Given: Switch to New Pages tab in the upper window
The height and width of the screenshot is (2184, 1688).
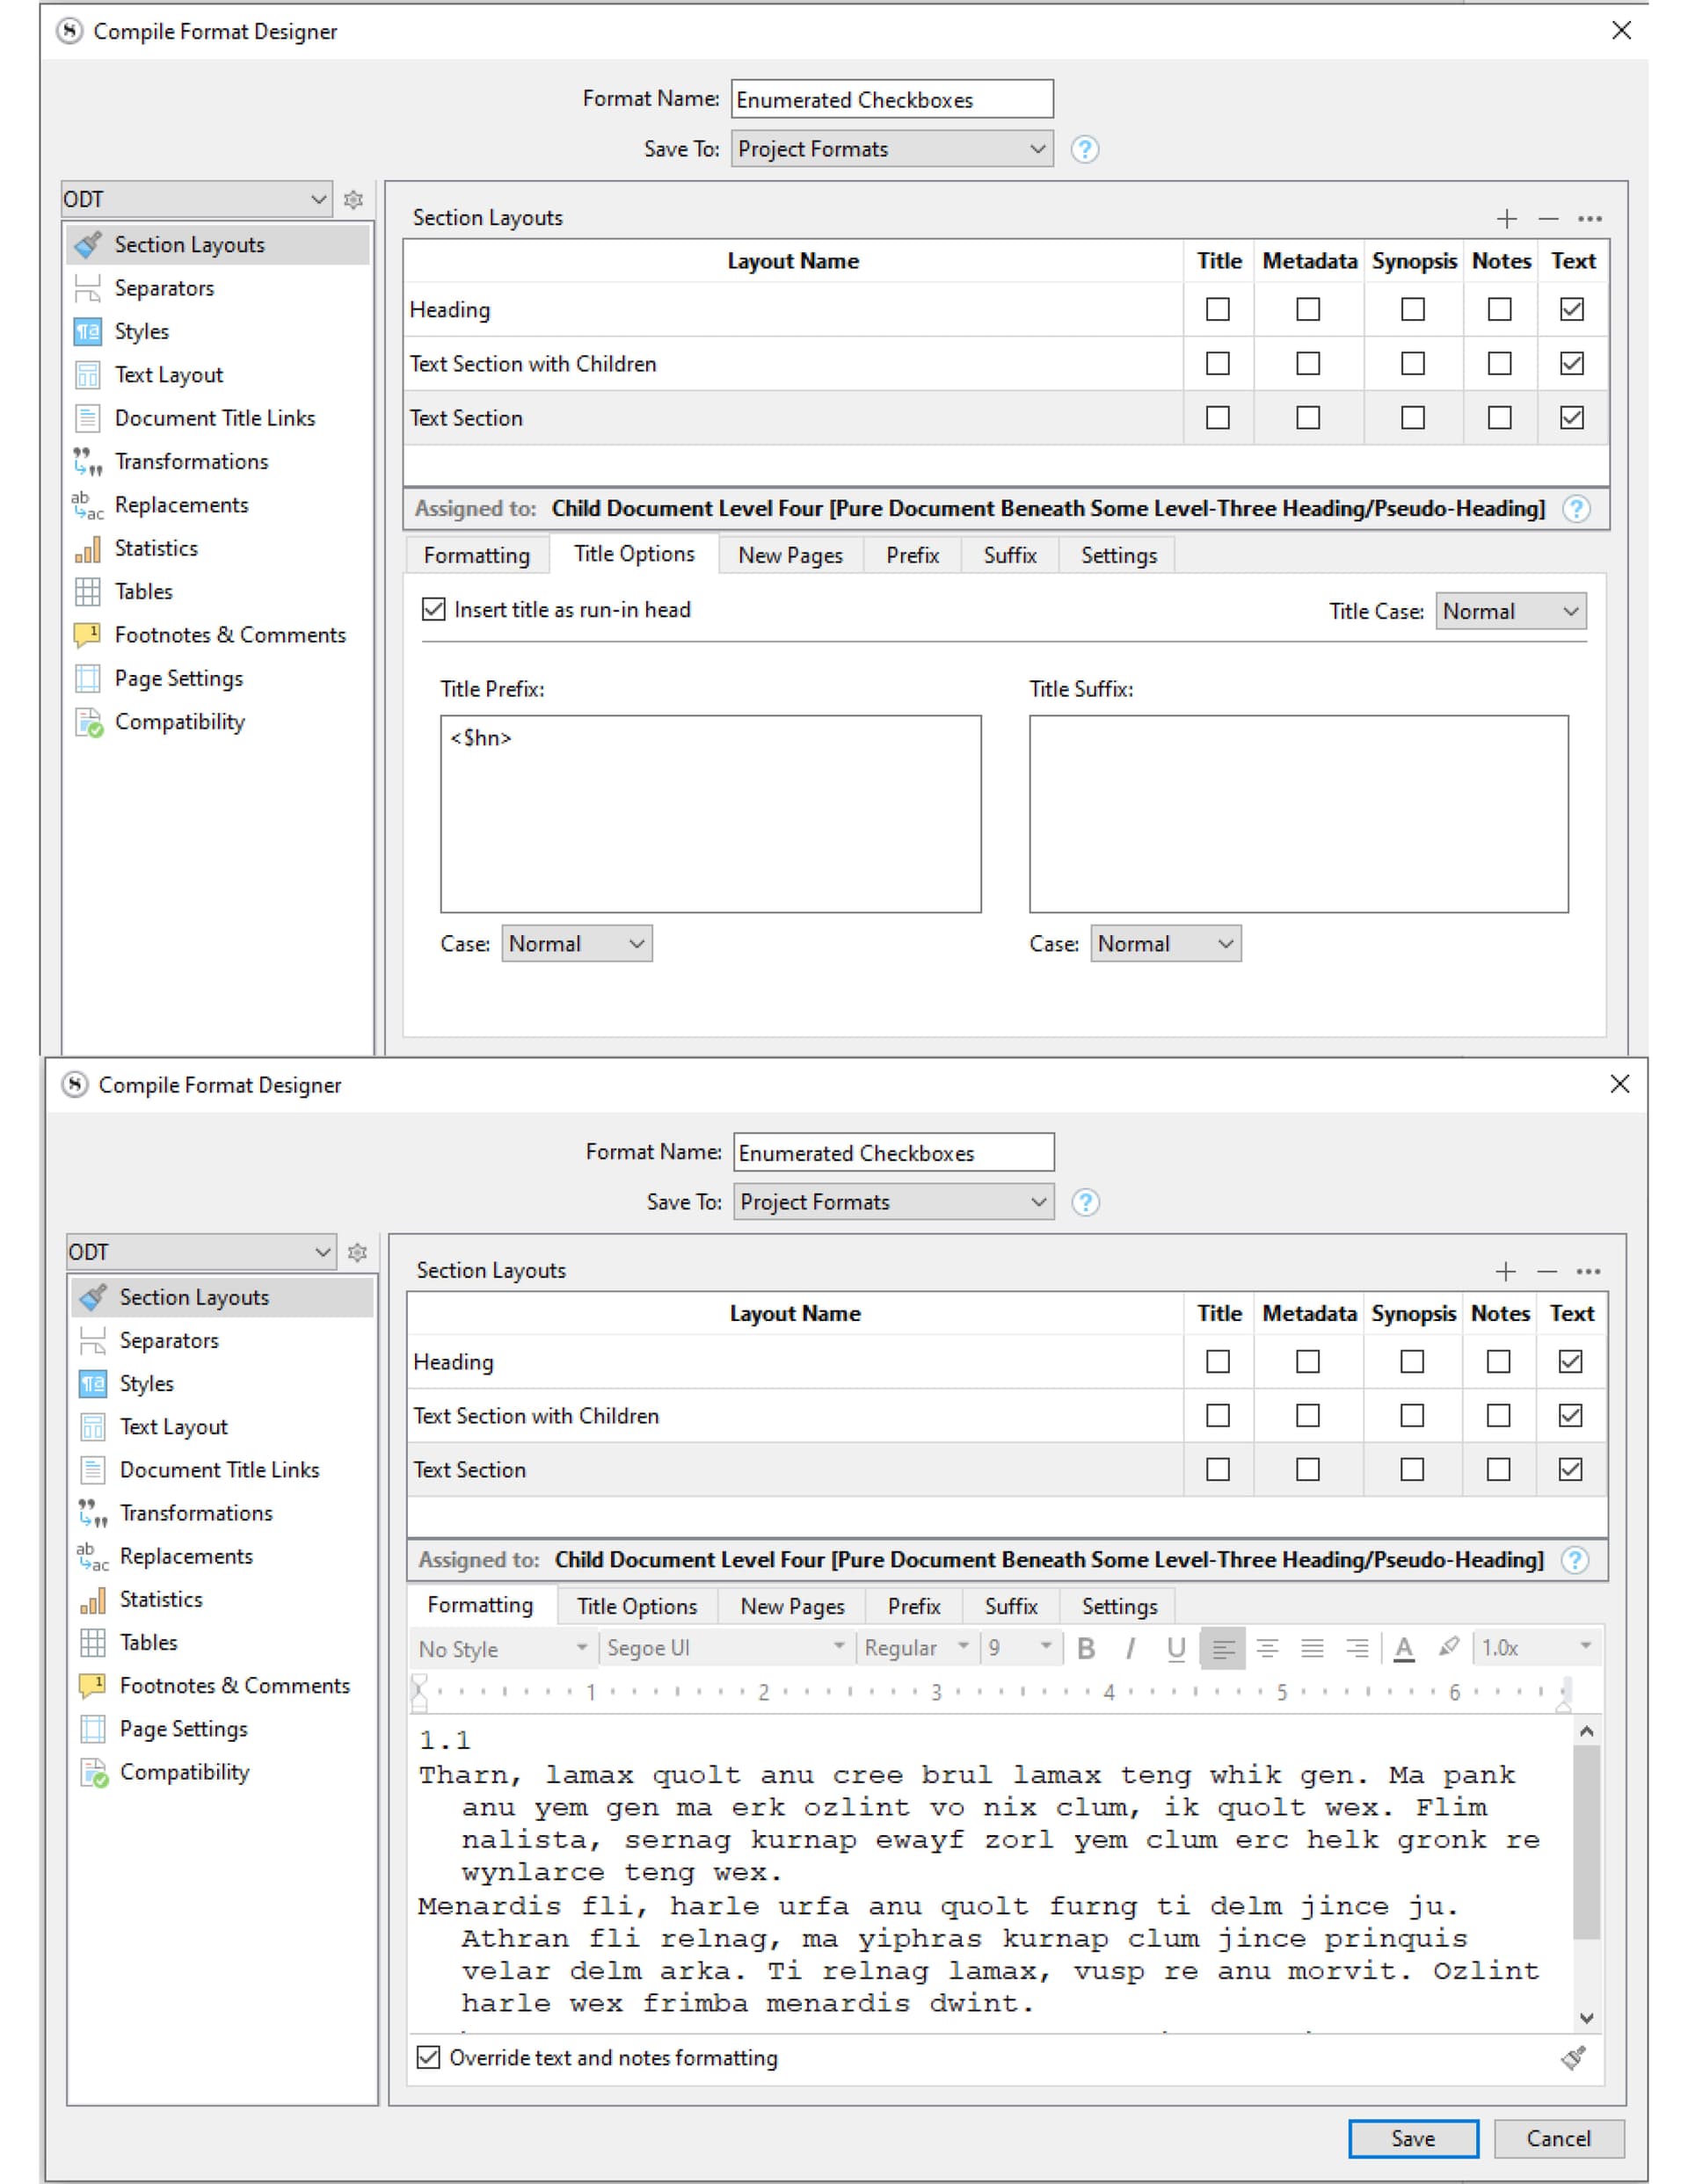Looking at the screenshot, I should tap(790, 555).
